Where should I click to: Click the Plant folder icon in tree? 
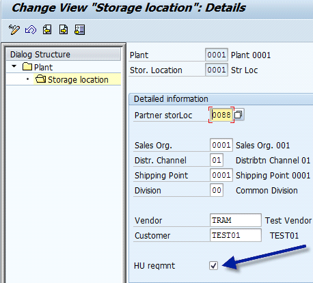pos(27,67)
